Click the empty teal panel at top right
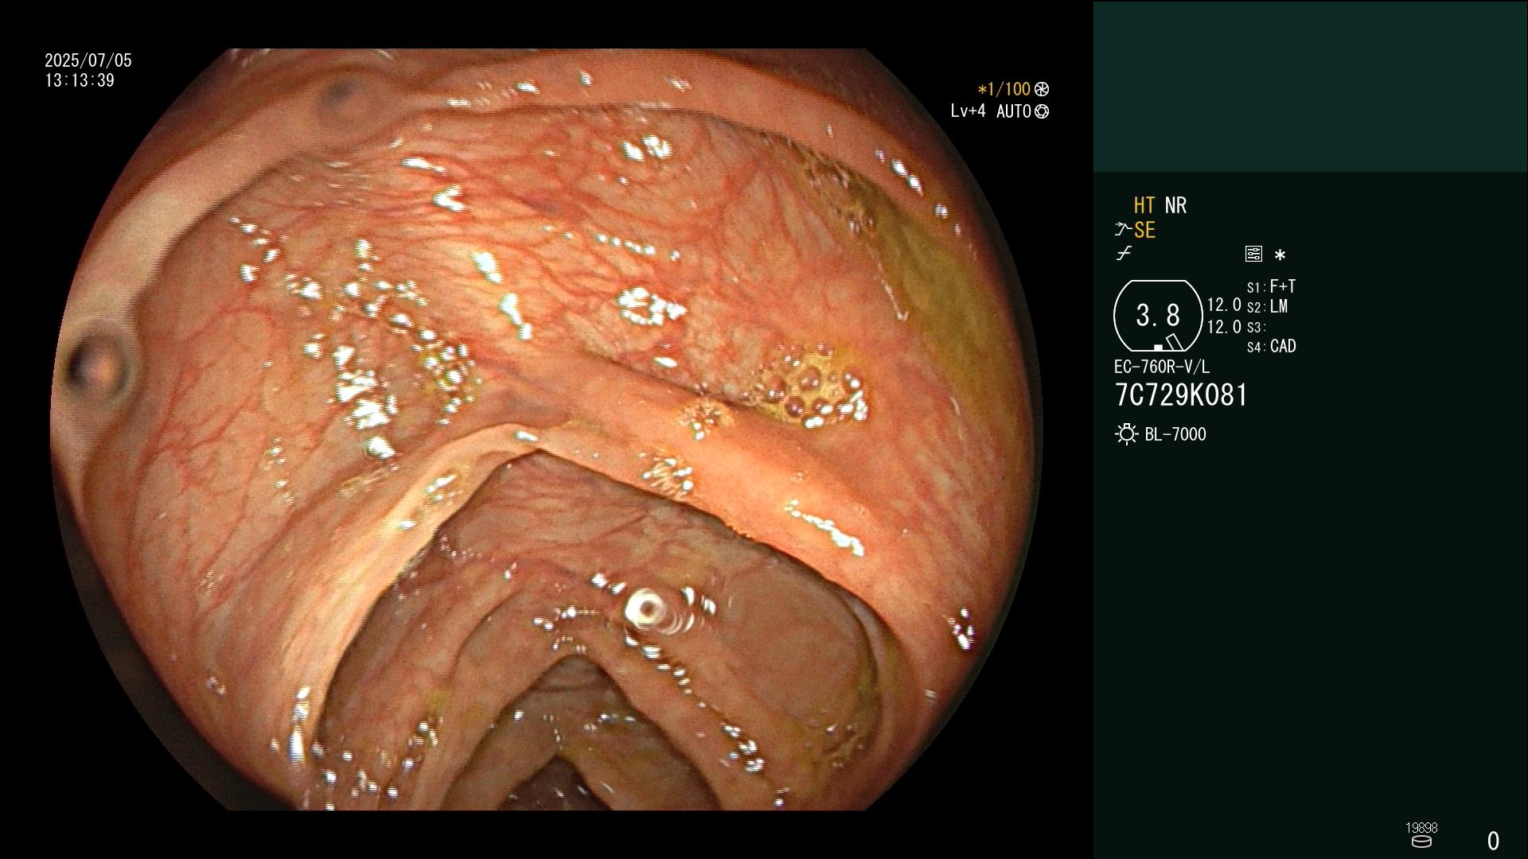1528x859 pixels. click(x=1310, y=86)
